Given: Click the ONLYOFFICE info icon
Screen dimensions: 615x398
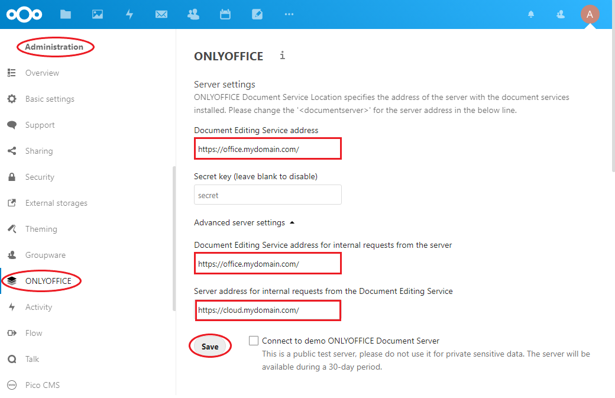Looking at the screenshot, I should (x=283, y=55).
